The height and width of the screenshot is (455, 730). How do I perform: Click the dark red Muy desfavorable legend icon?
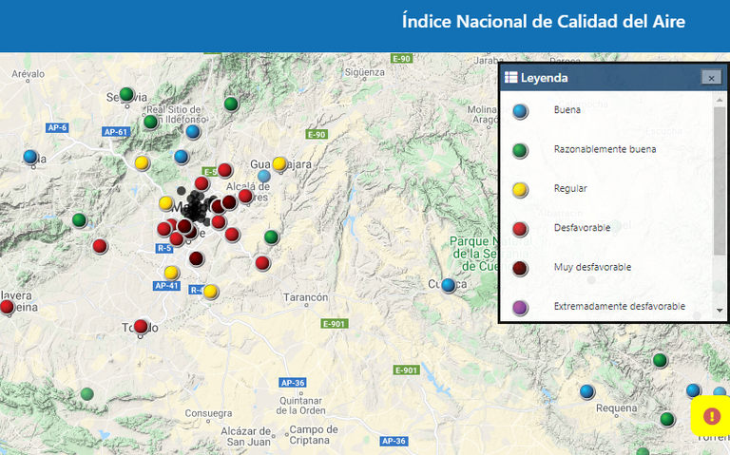[520, 269]
